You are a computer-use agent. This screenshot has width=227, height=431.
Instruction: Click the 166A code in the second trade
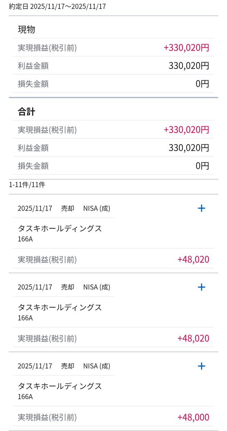(25, 318)
